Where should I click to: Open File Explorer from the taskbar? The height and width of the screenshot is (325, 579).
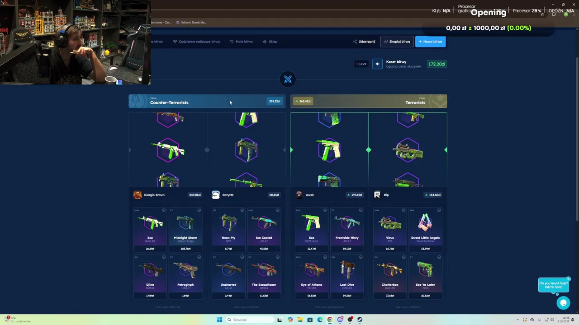pos(300,320)
